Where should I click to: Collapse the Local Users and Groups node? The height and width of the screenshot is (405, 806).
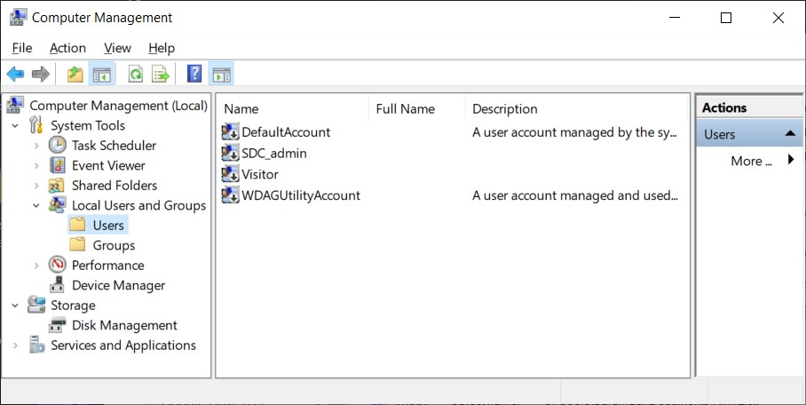tap(36, 205)
